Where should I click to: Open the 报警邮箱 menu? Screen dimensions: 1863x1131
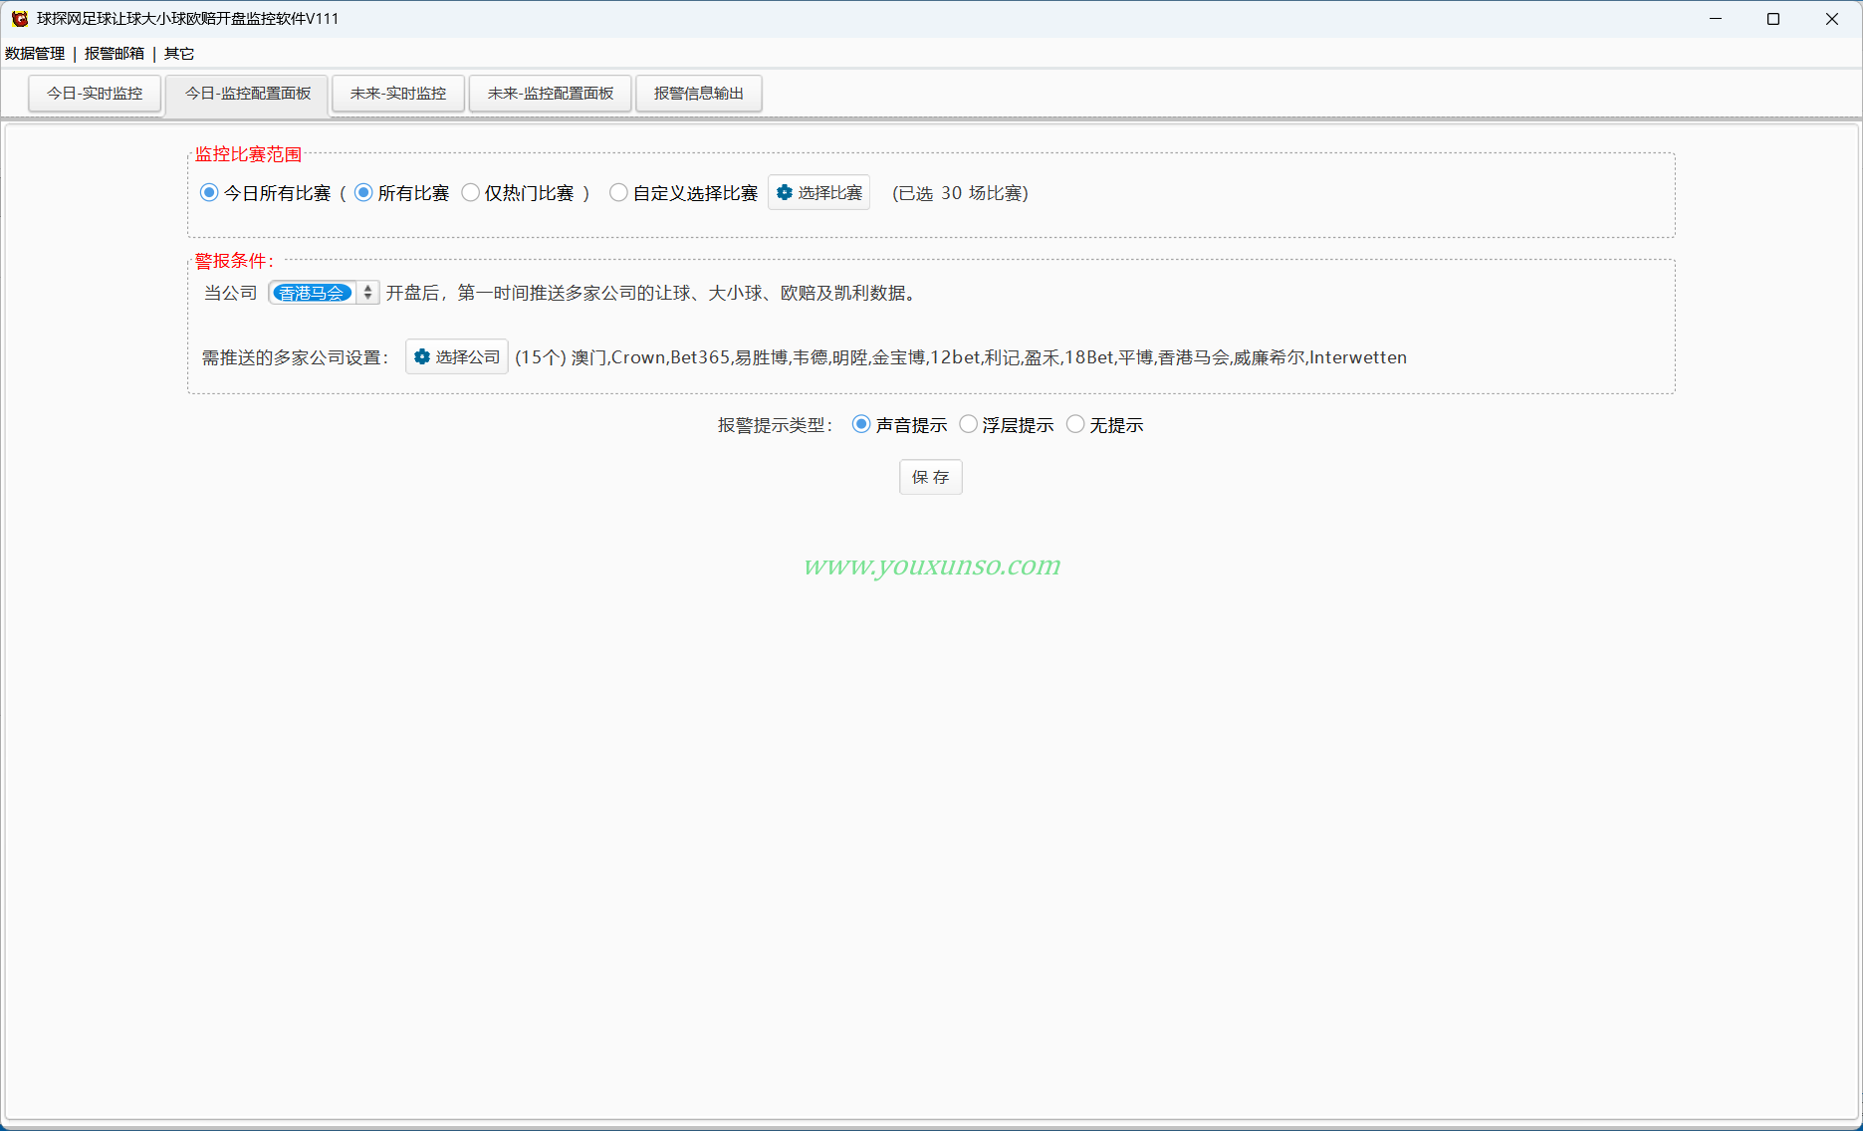click(115, 54)
